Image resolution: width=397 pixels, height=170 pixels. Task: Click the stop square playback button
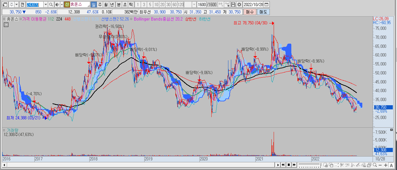click(289, 165)
